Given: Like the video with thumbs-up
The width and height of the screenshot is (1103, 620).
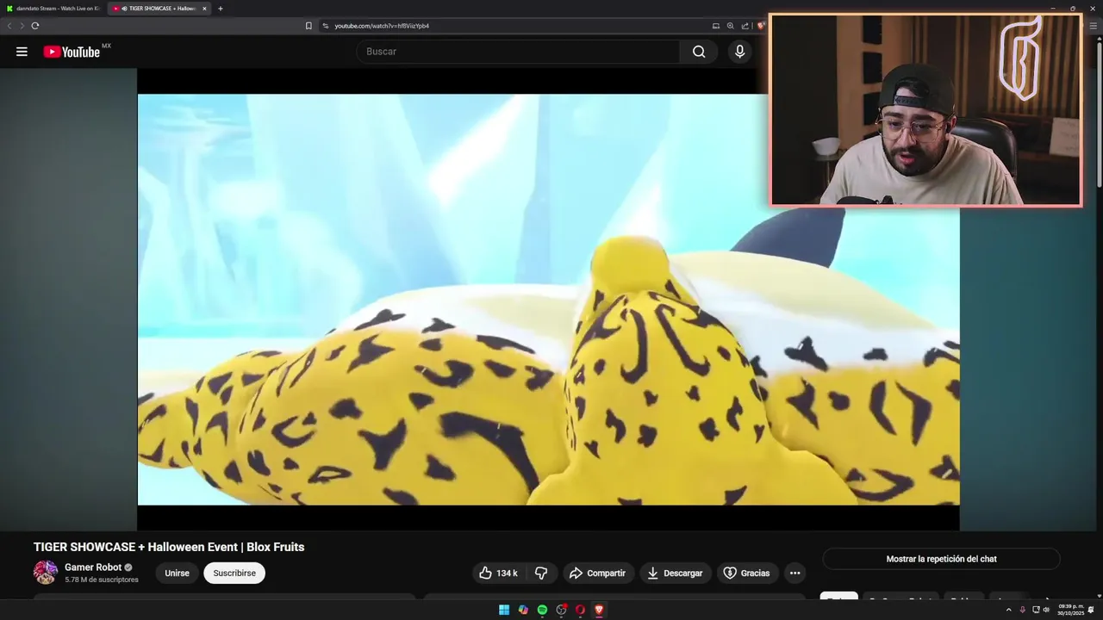Looking at the screenshot, I should pyautogui.click(x=497, y=573).
